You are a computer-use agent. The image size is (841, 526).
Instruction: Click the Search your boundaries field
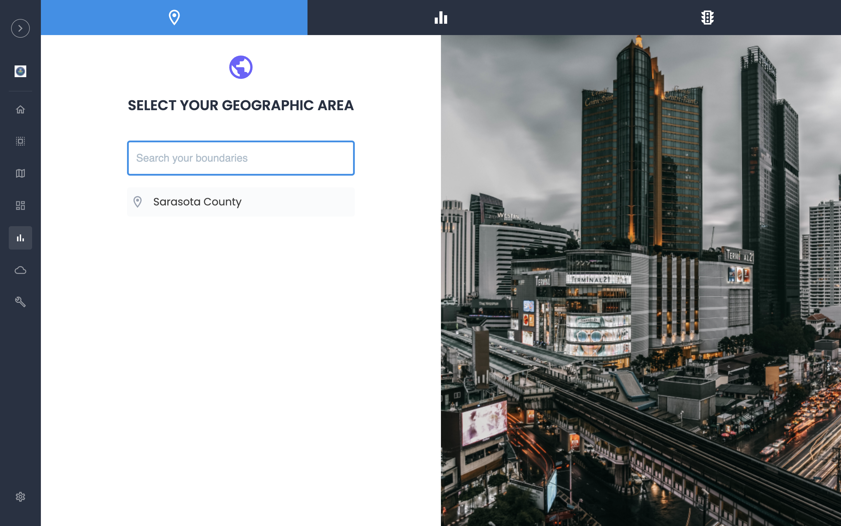point(241,158)
